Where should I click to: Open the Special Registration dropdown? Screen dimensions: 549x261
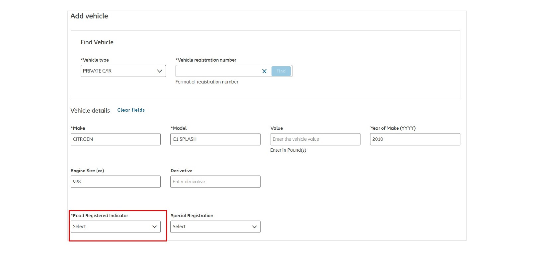click(215, 227)
